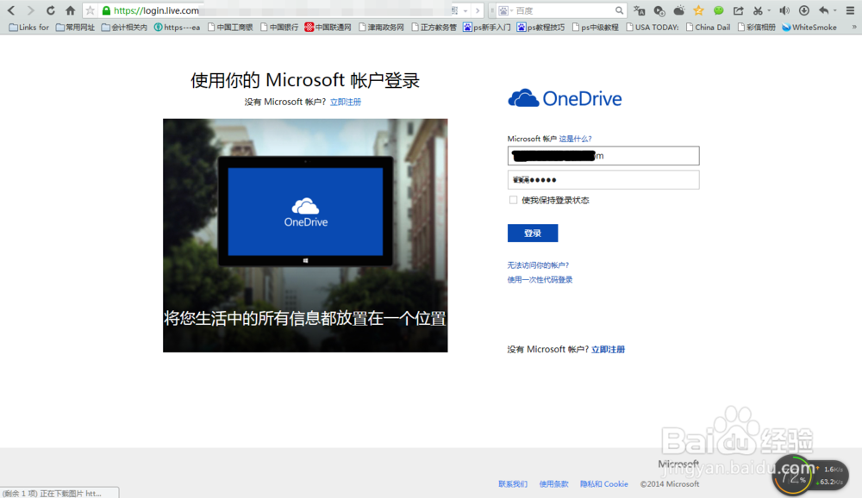Click the scissors screenshot tool
Viewport: 862px width, 498px height.
pos(758,10)
